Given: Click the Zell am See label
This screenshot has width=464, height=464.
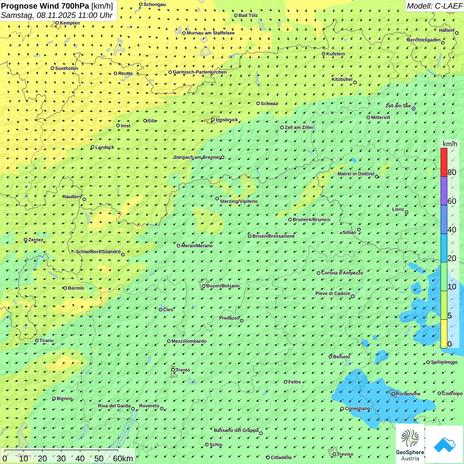Looking at the screenshot, I should click(x=398, y=106).
